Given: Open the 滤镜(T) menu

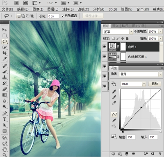Looking at the screenshot, I should [83, 9].
